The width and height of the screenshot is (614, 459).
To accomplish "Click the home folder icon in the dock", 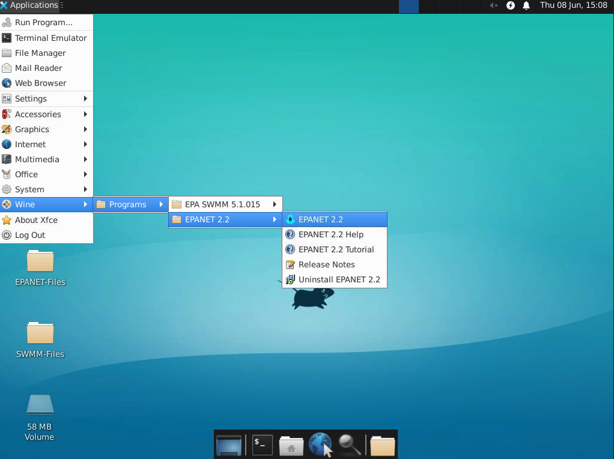I will click(x=291, y=446).
